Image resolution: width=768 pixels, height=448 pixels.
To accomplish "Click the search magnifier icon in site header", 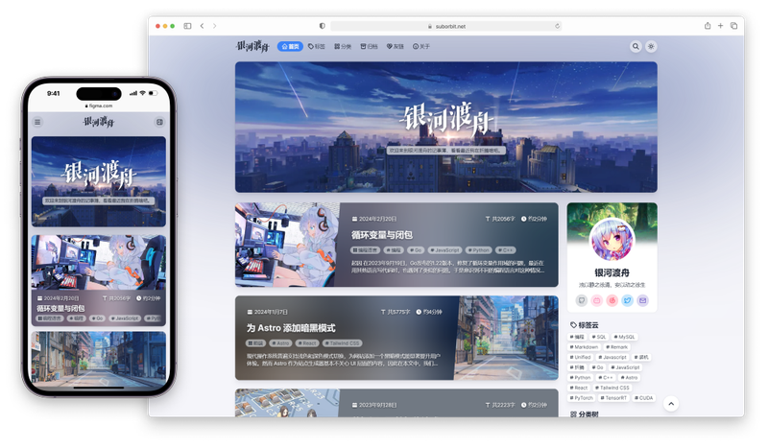I will click(636, 46).
